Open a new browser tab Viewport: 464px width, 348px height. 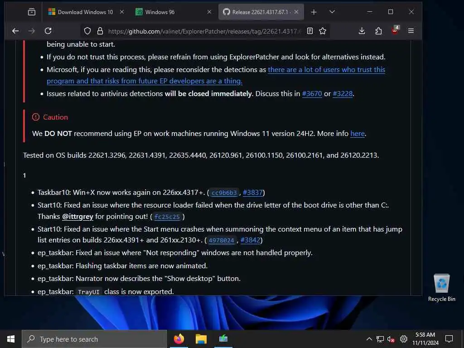pos(314,12)
